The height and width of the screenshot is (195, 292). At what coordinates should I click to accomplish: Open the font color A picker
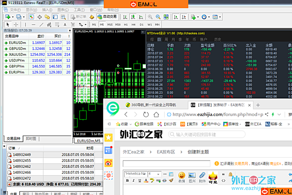[x=146, y=180]
